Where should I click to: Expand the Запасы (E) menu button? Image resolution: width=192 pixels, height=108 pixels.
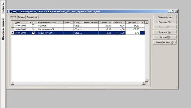pos(165,37)
